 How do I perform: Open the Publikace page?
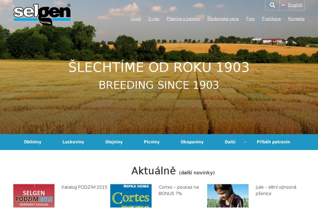tap(271, 19)
